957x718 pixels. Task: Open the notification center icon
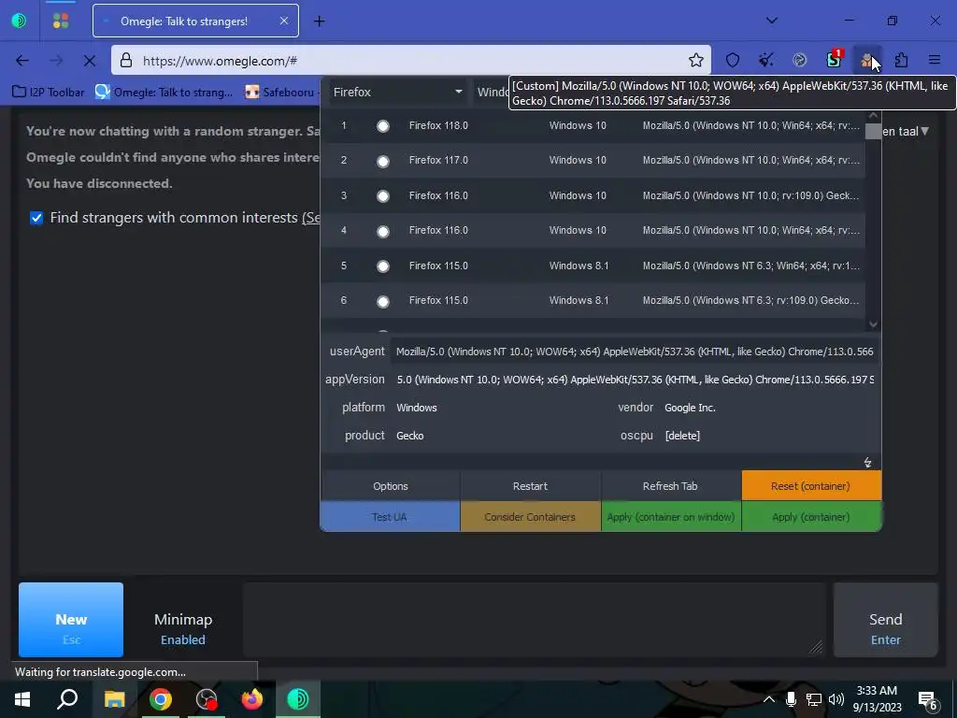(928, 701)
